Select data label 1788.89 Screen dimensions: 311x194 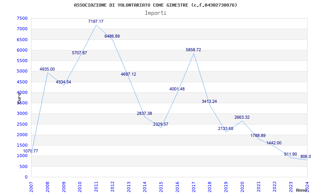(x=258, y=135)
